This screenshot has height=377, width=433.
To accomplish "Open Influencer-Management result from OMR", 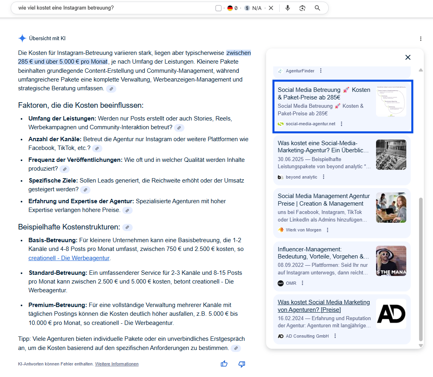I will [323, 253].
